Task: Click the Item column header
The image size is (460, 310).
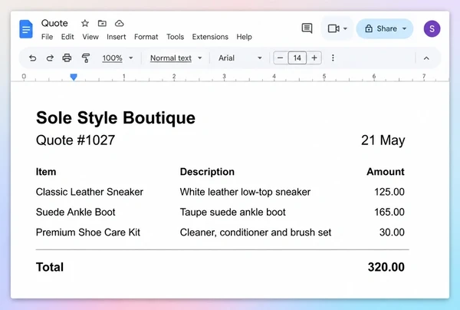Action: tap(46, 172)
